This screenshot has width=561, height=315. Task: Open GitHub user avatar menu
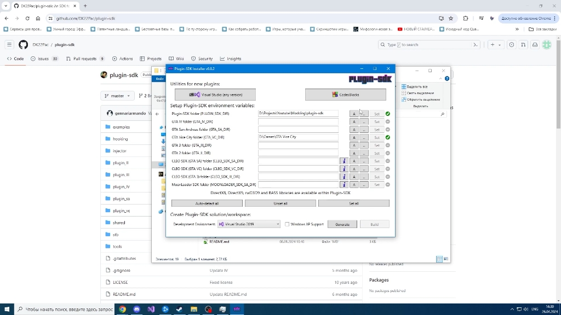[x=547, y=45]
